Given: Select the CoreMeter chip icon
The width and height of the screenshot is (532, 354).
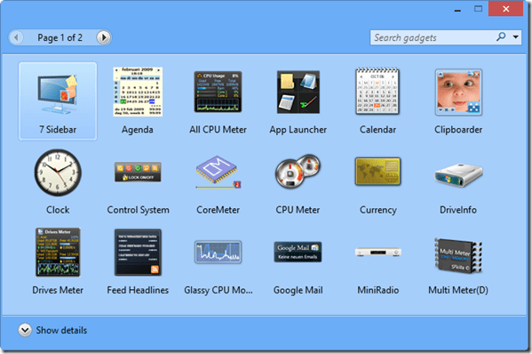Looking at the screenshot, I should (218, 172).
